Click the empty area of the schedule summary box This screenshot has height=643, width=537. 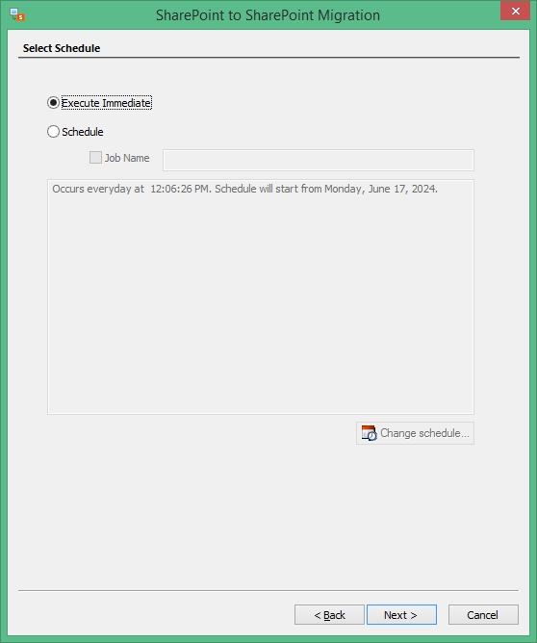click(x=261, y=303)
